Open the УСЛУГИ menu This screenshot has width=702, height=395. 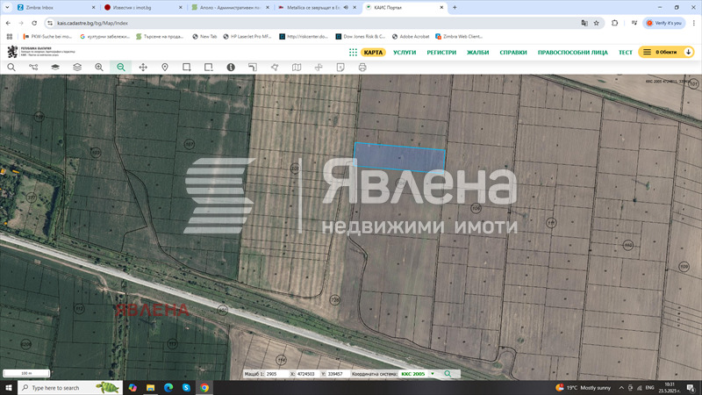pyautogui.click(x=405, y=52)
